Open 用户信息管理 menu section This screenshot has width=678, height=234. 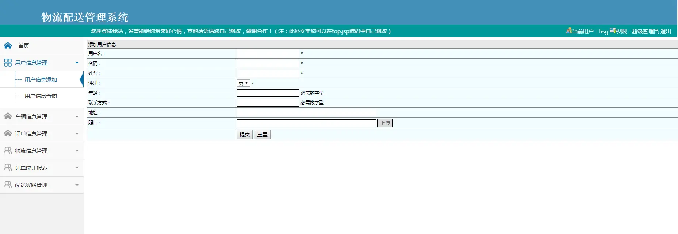[x=42, y=63]
